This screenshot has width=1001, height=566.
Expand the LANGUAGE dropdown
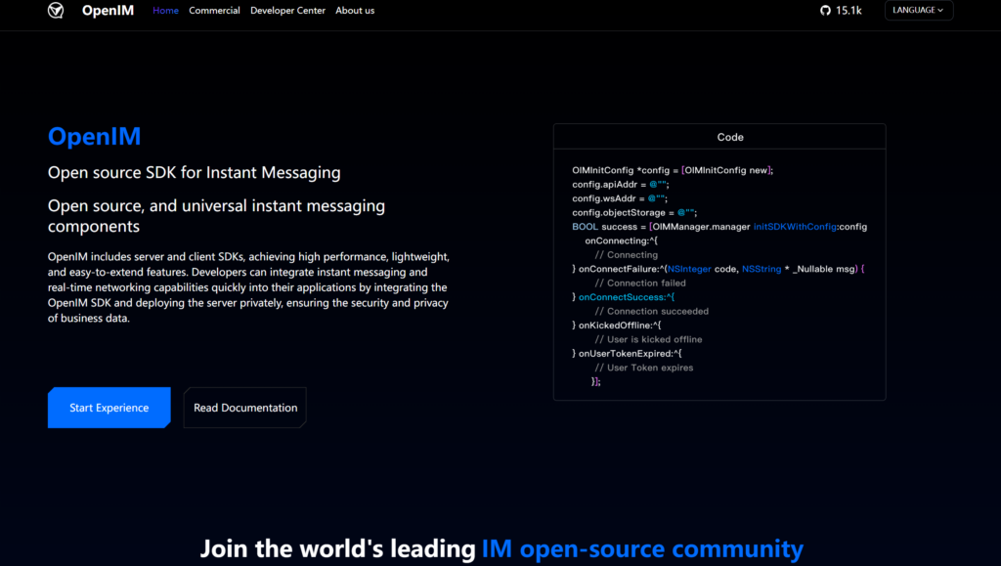coord(918,11)
